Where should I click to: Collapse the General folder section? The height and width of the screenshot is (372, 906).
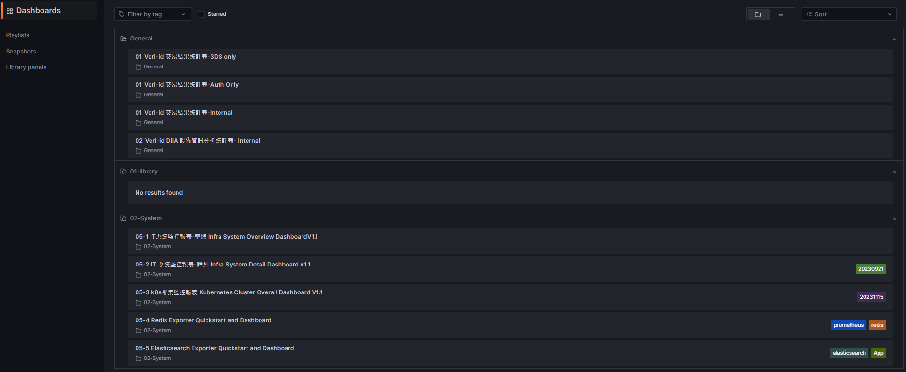pyautogui.click(x=894, y=39)
